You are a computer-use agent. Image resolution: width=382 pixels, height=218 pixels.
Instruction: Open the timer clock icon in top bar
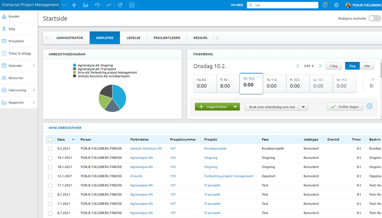point(120,5)
